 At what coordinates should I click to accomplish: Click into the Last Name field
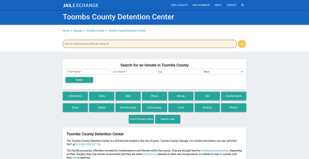(132, 72)
